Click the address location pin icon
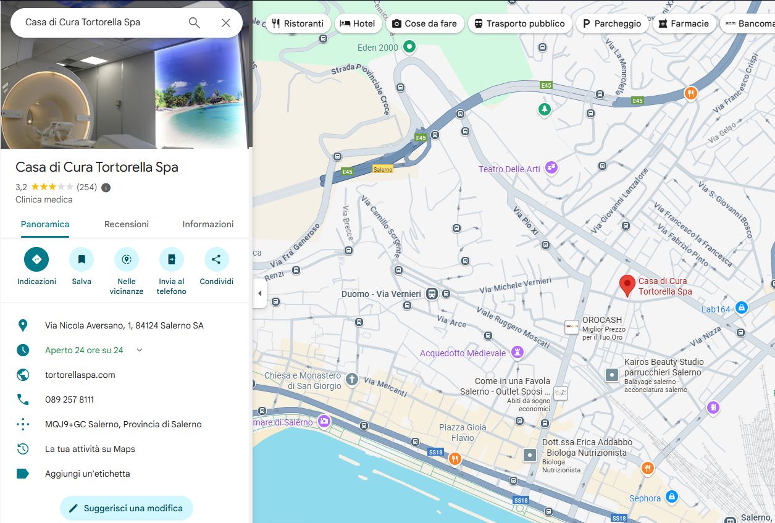 [23, 325]
